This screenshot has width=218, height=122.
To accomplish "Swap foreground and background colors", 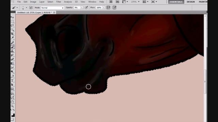I will [x=14, y=110].
